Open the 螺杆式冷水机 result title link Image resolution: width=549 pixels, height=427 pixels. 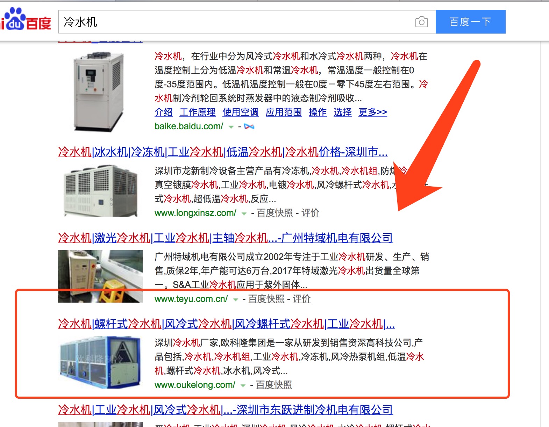[227, 324]
